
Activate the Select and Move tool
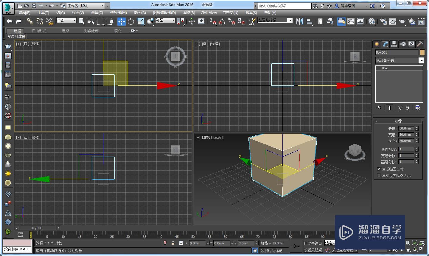121,21
